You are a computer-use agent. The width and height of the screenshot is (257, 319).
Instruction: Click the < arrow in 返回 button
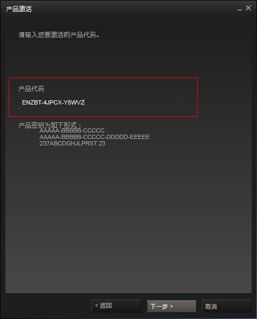pos(97,305)
